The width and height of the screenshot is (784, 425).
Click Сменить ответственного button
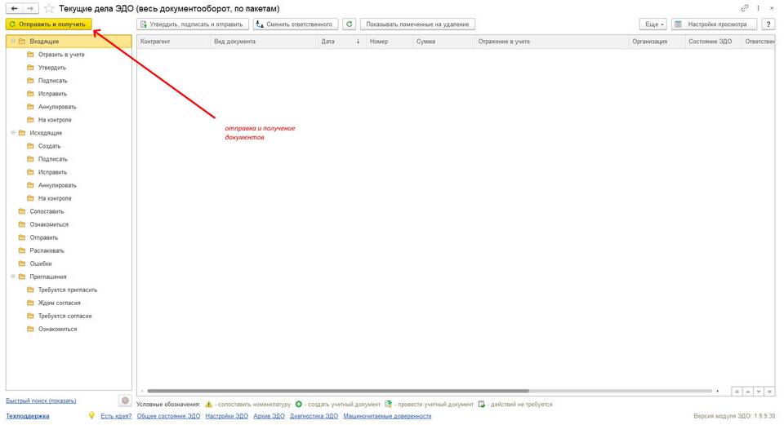click(x=296, y=24)
